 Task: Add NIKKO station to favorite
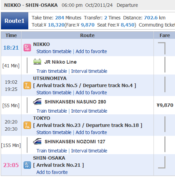pyautogui.click(x=91, y=51)
